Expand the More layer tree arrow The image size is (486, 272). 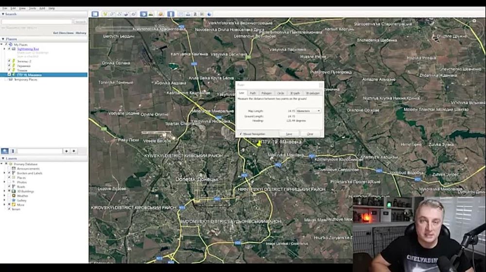point(4,205)
